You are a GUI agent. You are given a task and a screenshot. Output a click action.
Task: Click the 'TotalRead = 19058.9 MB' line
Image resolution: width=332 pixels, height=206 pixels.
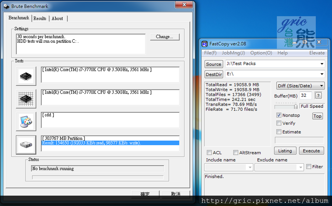tap(232, 85)
